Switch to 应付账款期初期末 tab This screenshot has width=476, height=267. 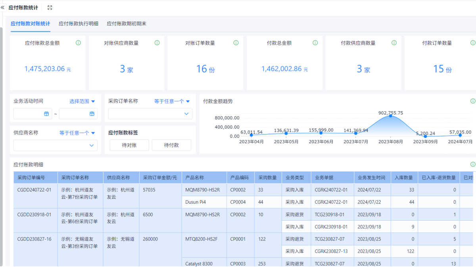pyautogui.click(x=127, y=24)
